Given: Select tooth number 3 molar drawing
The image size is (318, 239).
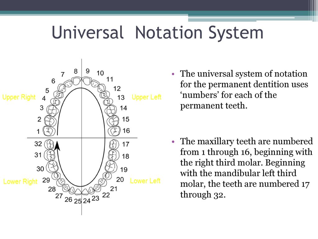Looking at the screenshot, I should pos(52,110).
